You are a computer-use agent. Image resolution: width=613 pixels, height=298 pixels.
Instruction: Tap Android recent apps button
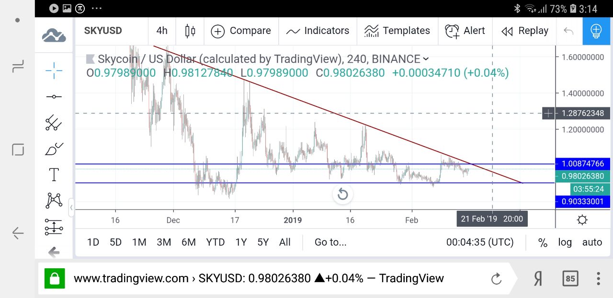pyautogui.click(x=18, y=66)
